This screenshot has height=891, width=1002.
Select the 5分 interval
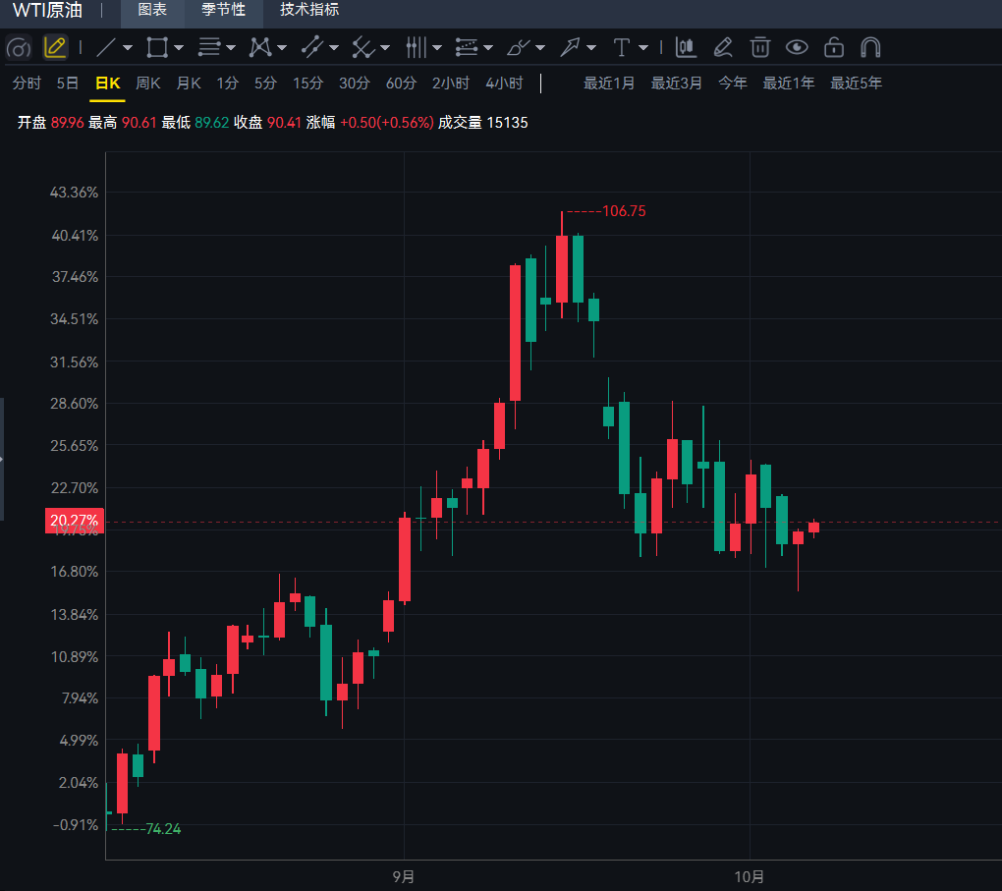pyautogui.click(x=266, y=84)
